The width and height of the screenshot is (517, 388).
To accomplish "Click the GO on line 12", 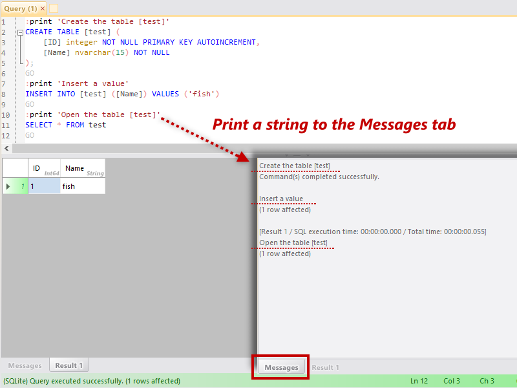I will point(30,135).
